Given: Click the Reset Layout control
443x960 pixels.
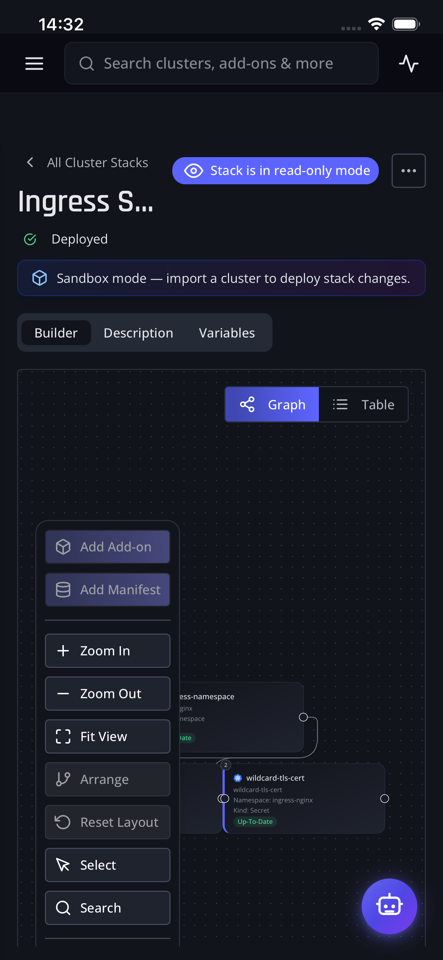Looking at the screenshot, I should (108, 822).
